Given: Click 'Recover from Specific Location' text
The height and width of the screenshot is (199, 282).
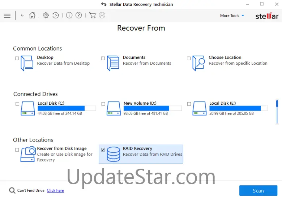Looking at the screenshot, I should (x=238, y=63).
